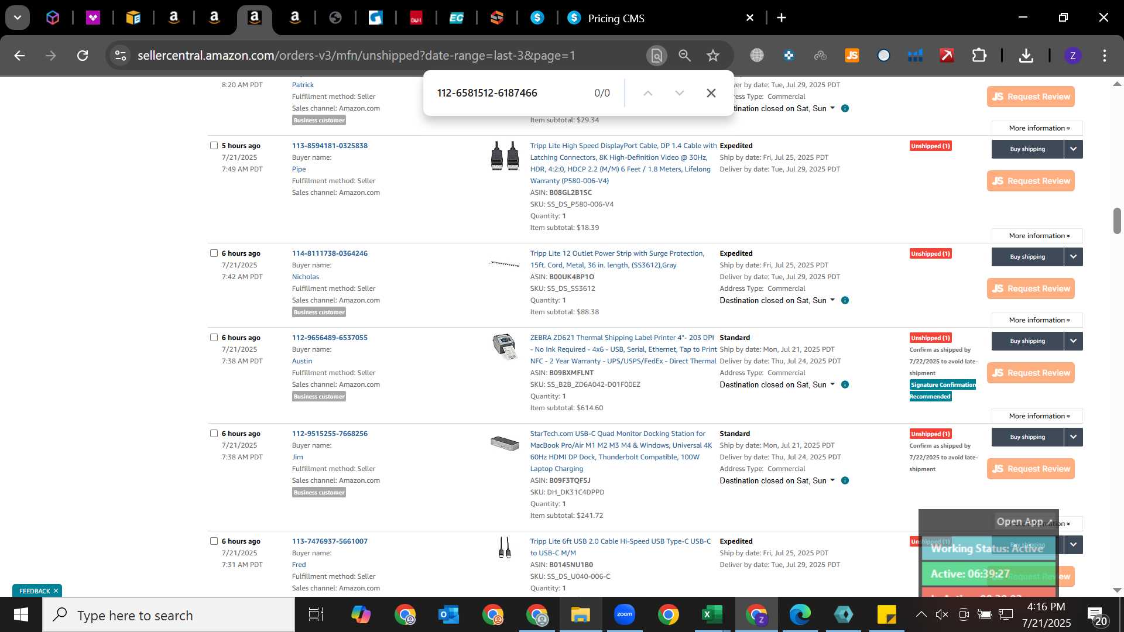Screen dimensions: 1124x632
Task: Close the Pricing CMS tab
Action: 750,18
